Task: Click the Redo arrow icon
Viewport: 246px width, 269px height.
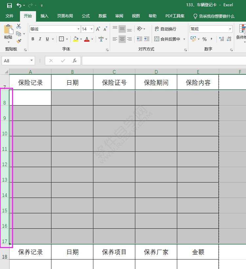Action: (30, 6)
